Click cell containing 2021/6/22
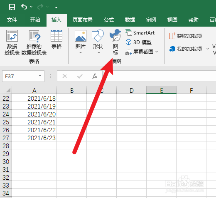The height and width of the screenshot is (198, 216). pos(34,130)
